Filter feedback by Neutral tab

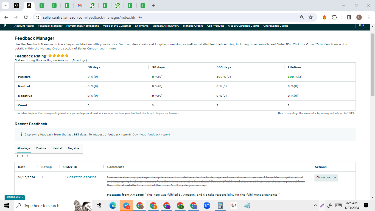pyautogui.click(x=57, y=148)
